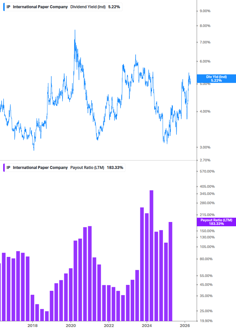The width and height of the screenshot is (236, 331).
Task: Click the 405.00% payout ratio axis label
Action: (x=207, y=186)
